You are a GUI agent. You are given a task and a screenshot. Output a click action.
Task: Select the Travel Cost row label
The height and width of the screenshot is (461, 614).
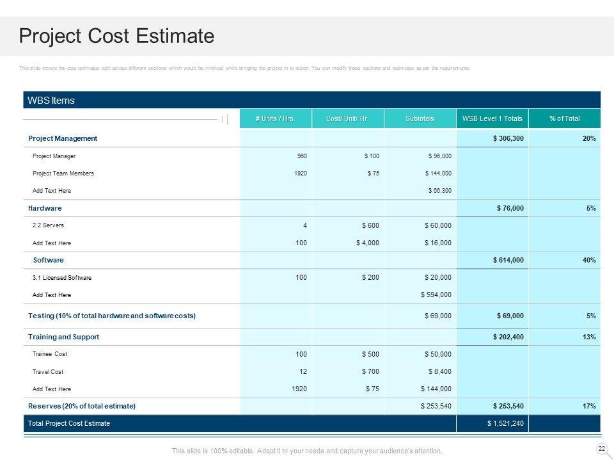point(48,371)
